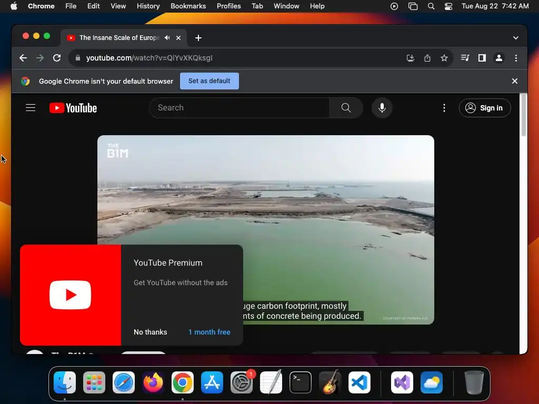
Task: Launch Terminal from the Dock
Action: 301,382
